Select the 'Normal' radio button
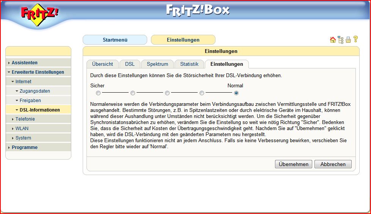Screen dimensions: 371x214 [236, 93]
